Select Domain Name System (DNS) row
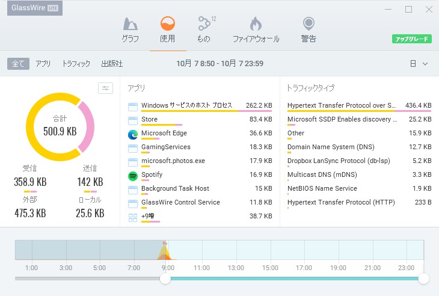This screenshot has width=439, height=296. pyautogui.click(x=360, y=149)
